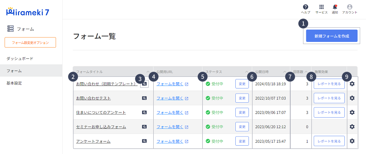366x154 pixels.
Task: Open form title アンケートフォーム
Action: [93, 141]
